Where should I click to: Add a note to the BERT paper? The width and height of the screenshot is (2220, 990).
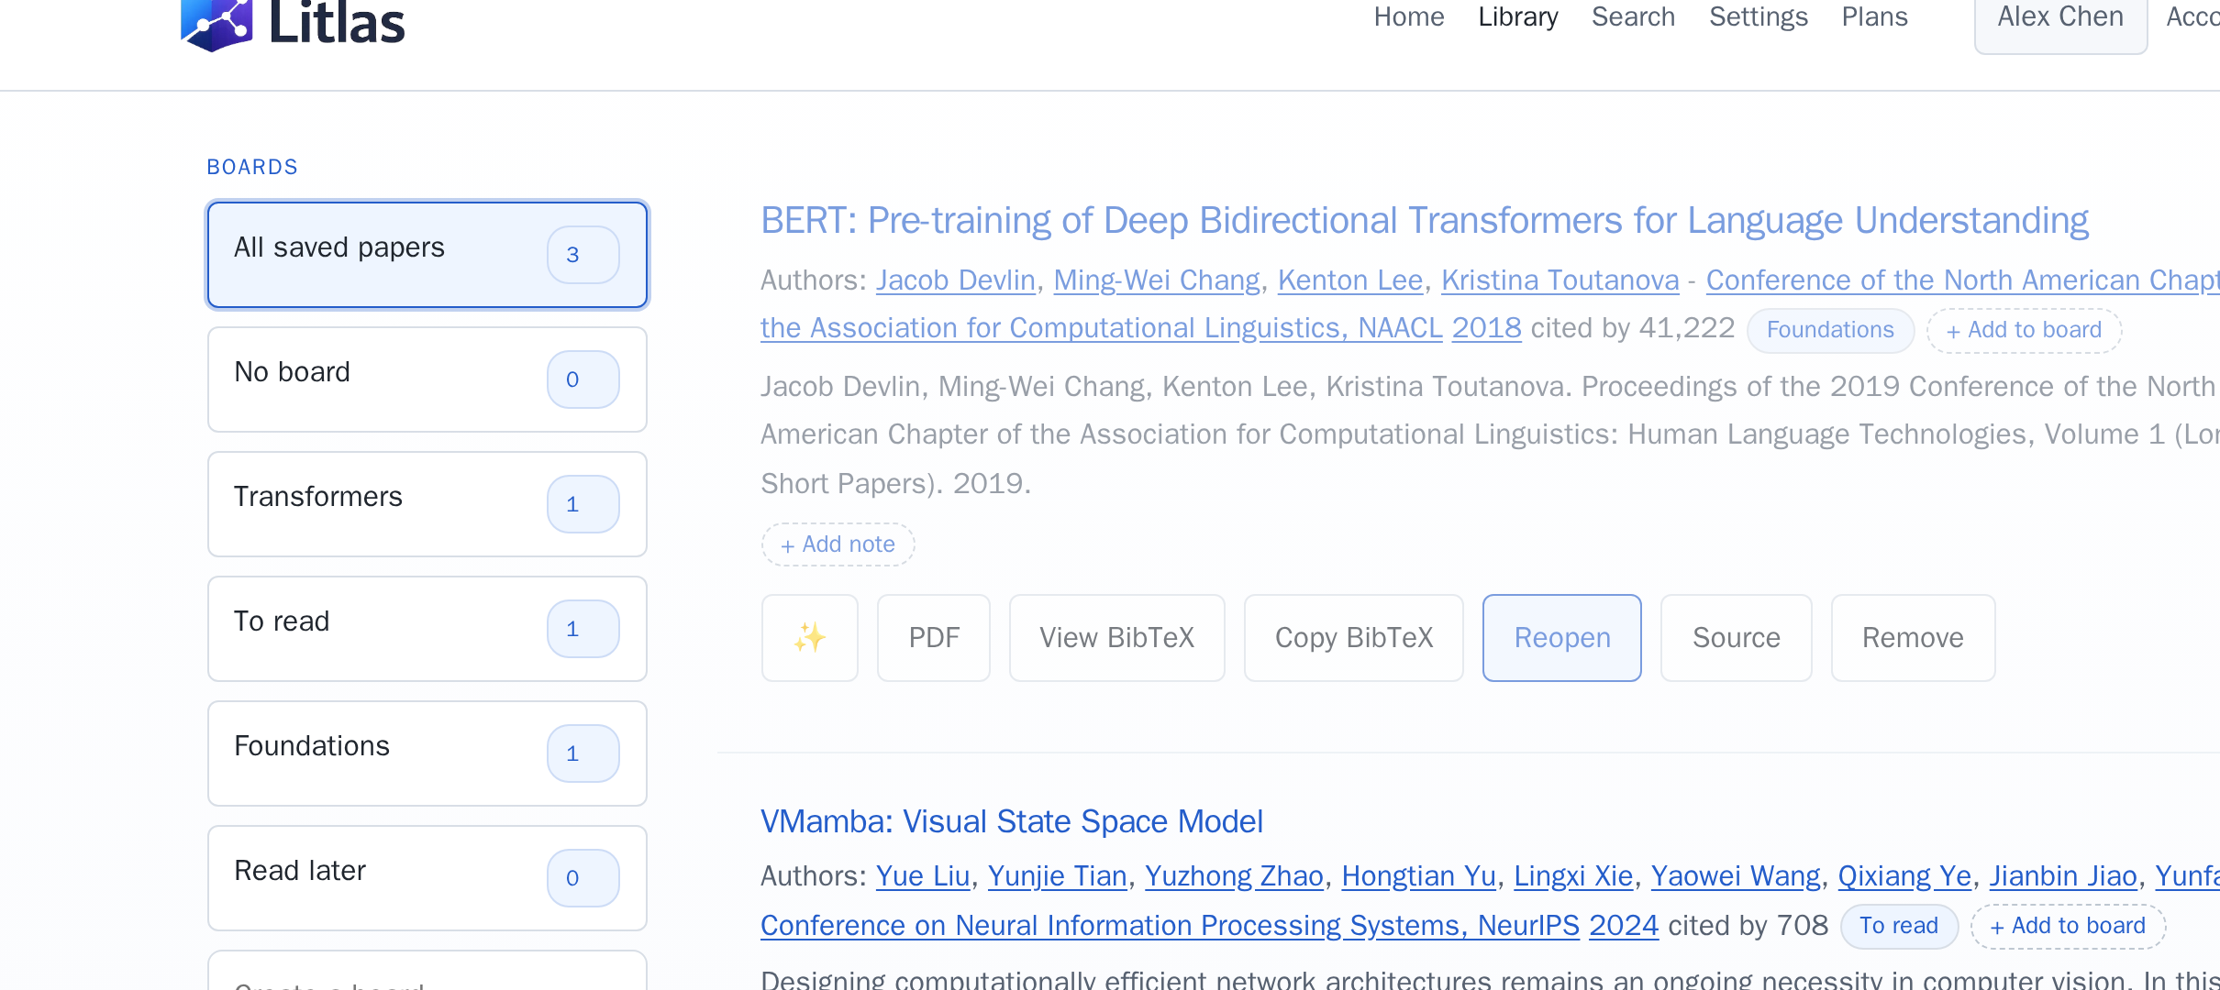point(838,544)
